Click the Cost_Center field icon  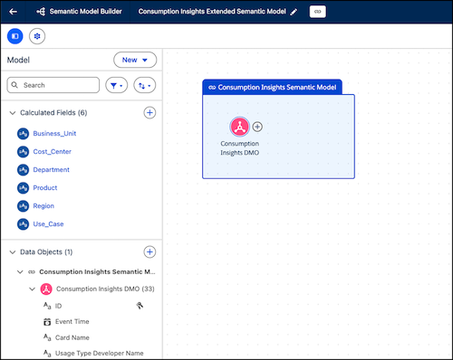pos(23,152)
